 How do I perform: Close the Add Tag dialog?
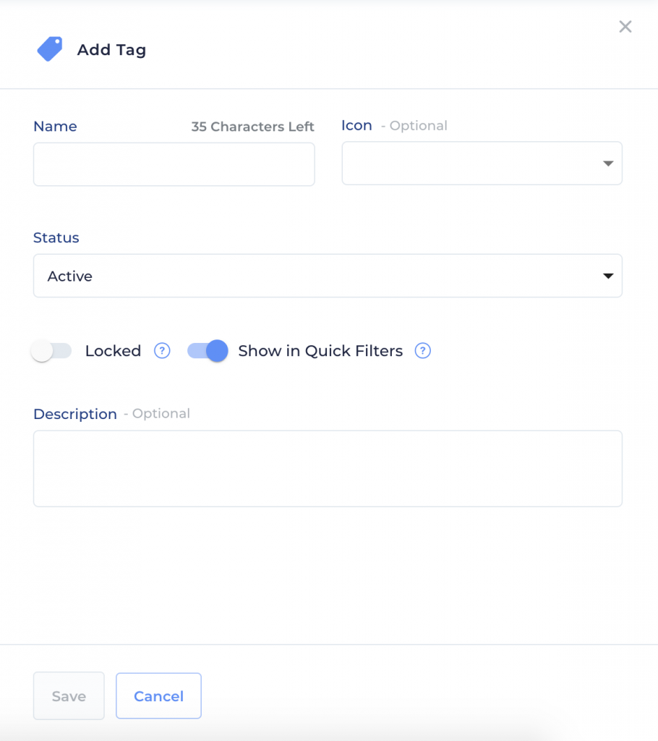pyautogui.click(x=625, y=27)
